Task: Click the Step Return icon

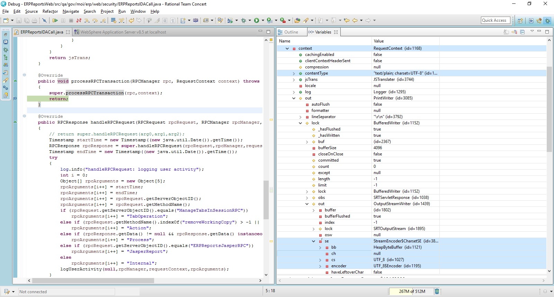Action: [103, 21]
